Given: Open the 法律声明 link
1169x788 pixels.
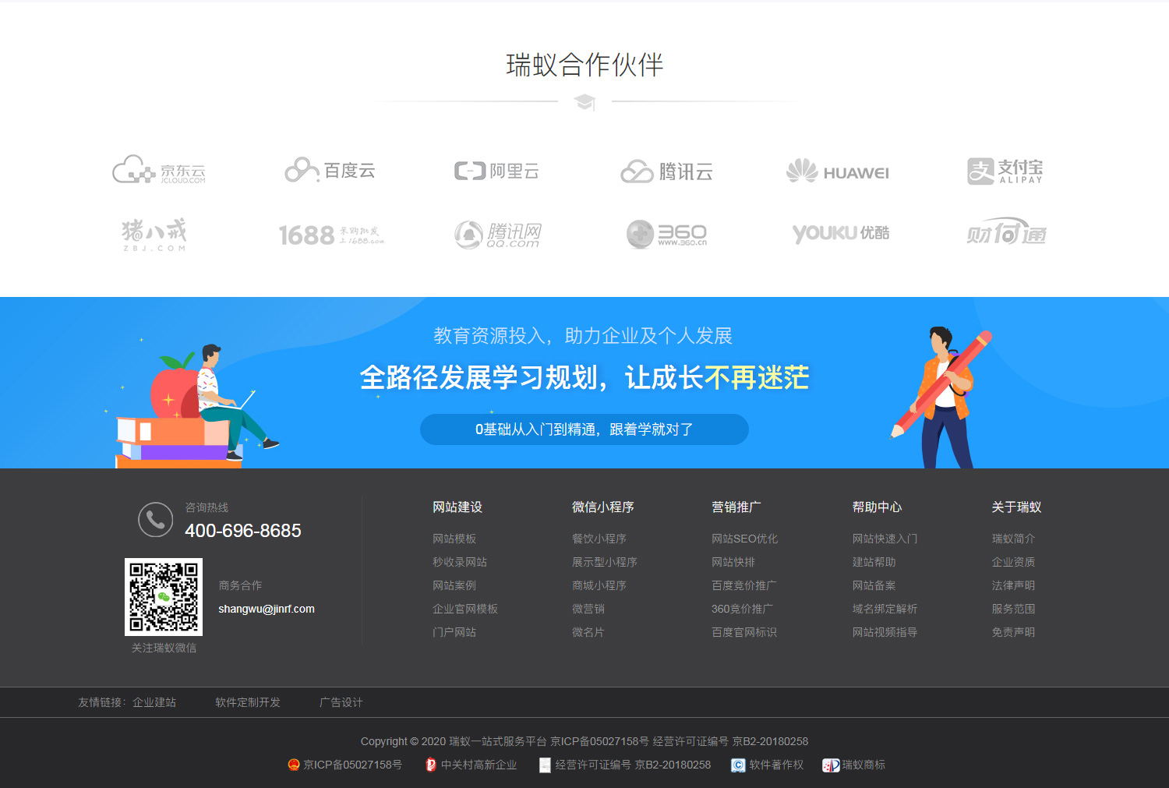Looking at the screenshot, I should (x=1014, y=585).
